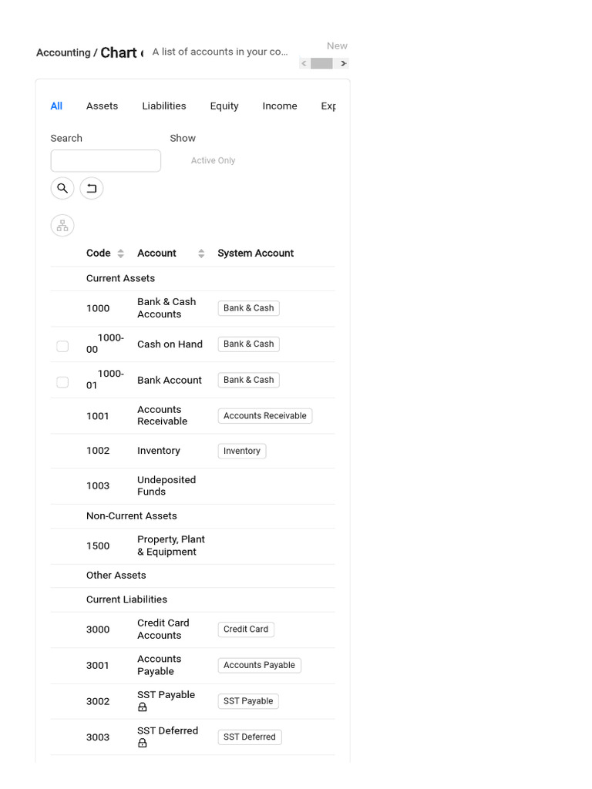The width and height of the screenshot is (592, 789).
Task: Check the Cash on Hand row checkbox
Action: tap(62, 347)
